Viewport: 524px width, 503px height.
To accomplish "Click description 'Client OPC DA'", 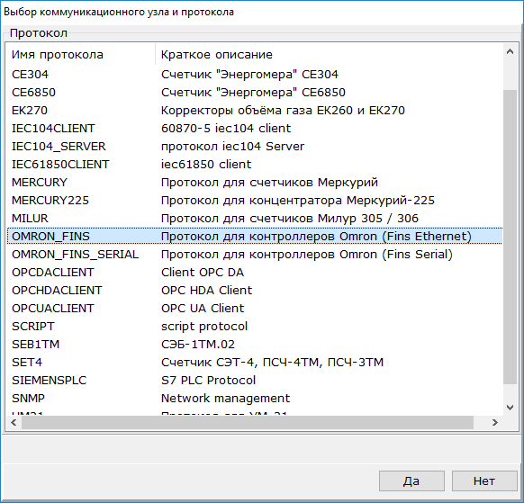I will point(203,273).
